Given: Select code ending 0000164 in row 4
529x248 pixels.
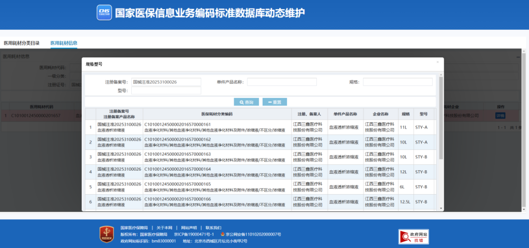Looking at the screenshot, I should pyautogui.click(x=178, y=169).
